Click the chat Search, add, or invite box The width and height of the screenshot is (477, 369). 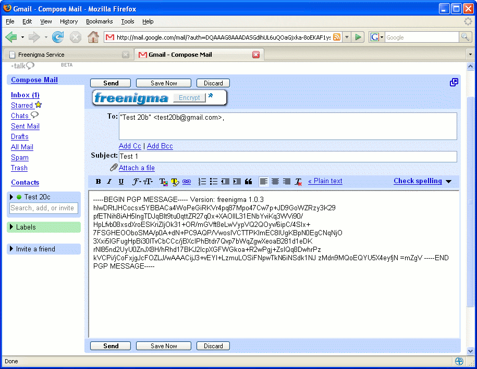pyautogui.click(x=43, y=208)
